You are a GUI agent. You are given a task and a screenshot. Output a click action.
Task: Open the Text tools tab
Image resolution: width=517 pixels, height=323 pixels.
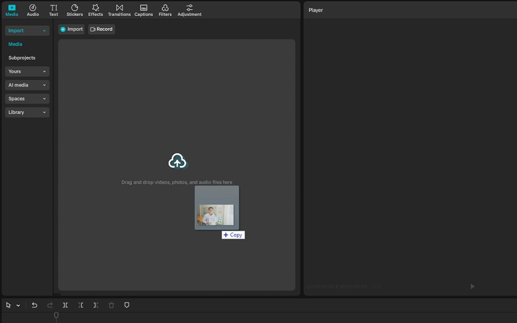54,10
